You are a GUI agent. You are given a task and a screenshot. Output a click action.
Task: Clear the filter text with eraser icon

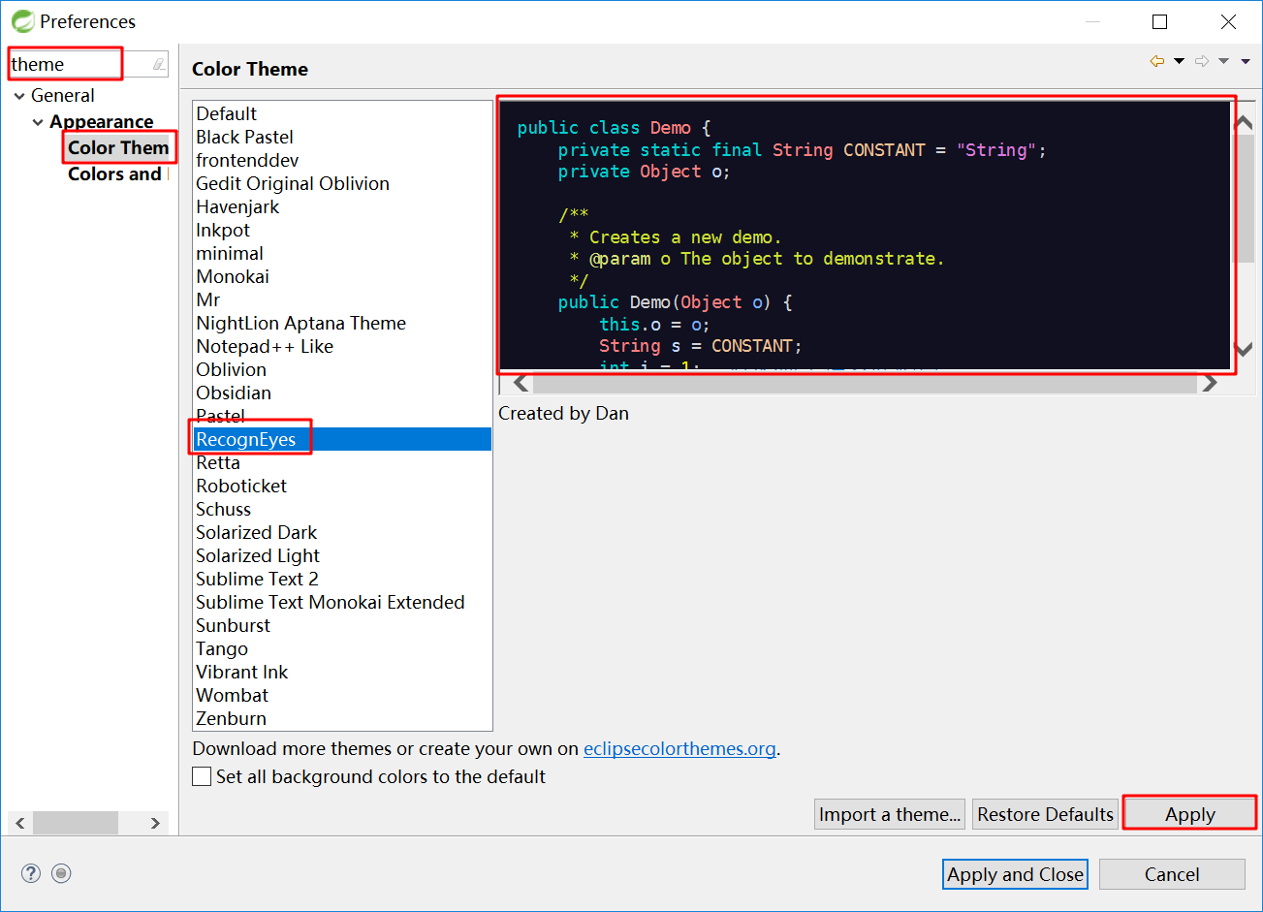click(x=159, y=65)
